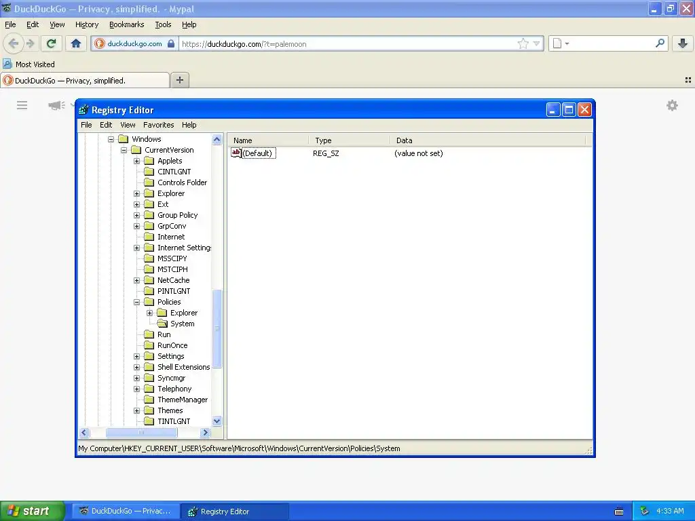Open a new tab with the plus button
The height and width of the screenshot is (521, 695).
[x=179, y=80]
